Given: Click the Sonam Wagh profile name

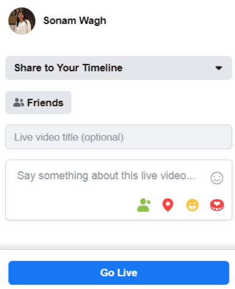Looking at the screenshot, I should (x=75, y=21).
